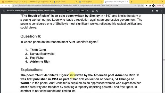Screen dimensions: 165x93
Task: Switch to the Google Contacts tab
Action: coord(65,2)
